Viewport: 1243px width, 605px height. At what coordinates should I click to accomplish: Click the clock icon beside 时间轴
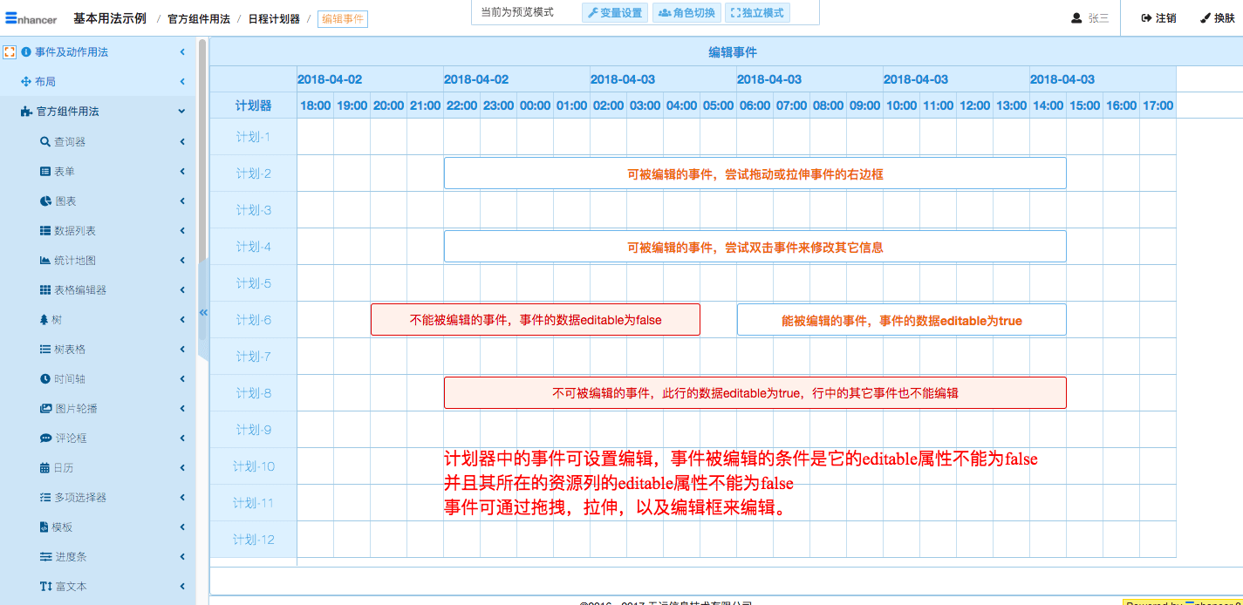[45, 379]
